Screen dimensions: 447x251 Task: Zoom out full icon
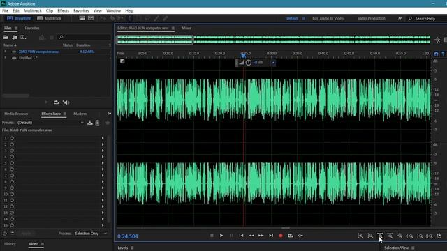[x=400, y=236]
